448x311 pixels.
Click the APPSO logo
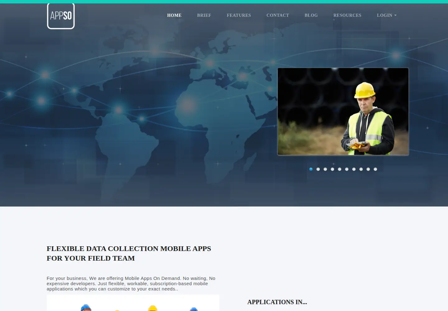pos(61,16)
